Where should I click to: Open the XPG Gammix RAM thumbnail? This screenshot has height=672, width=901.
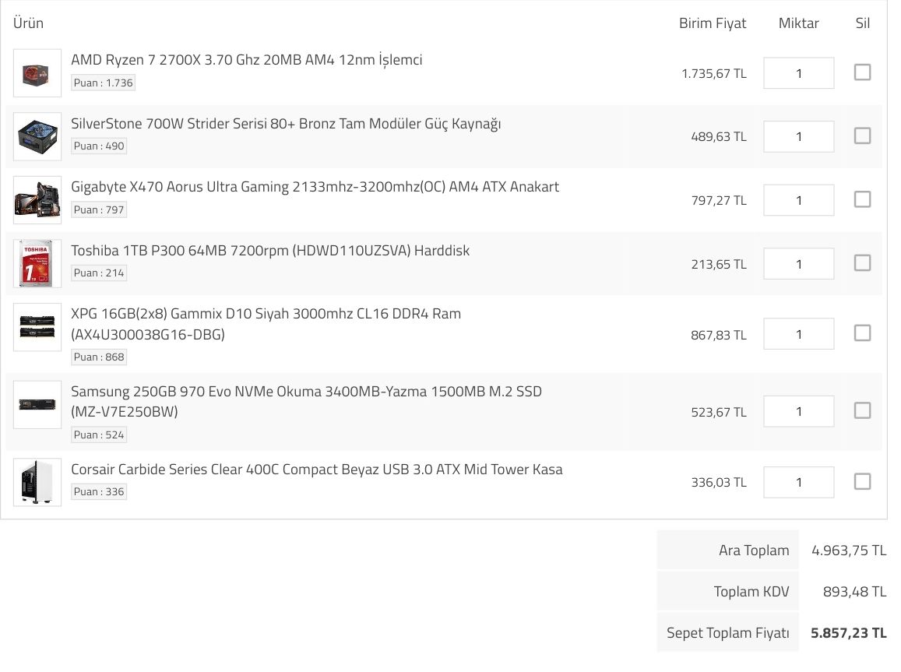37,327
